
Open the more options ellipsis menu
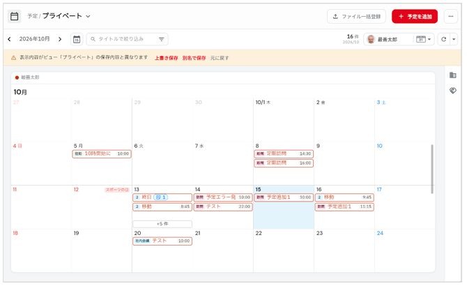pyautogui.click(x=450, y=16)
